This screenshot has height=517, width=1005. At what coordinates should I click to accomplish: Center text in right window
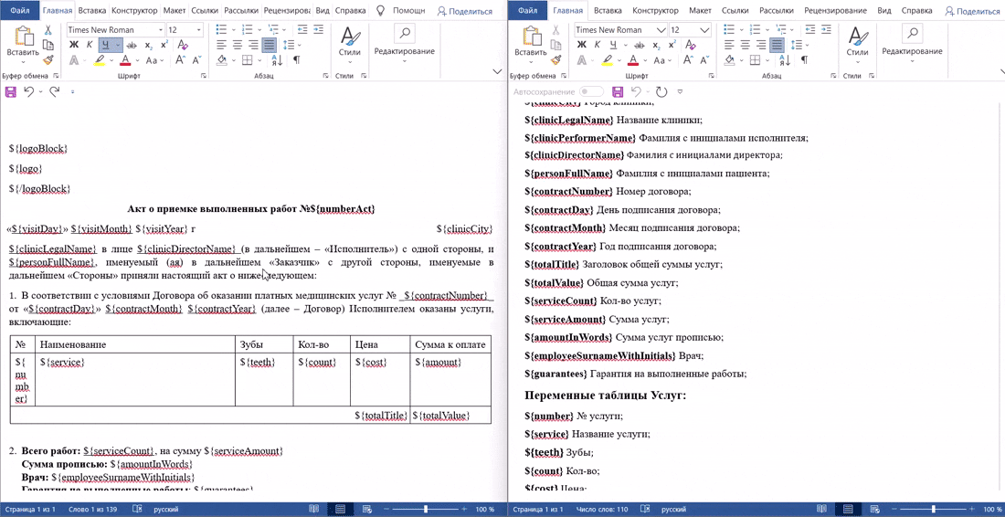point(745,45)
